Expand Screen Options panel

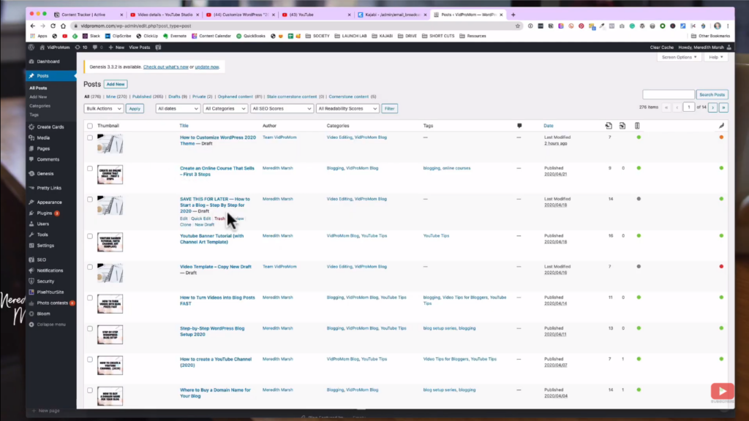coord(679,57)
